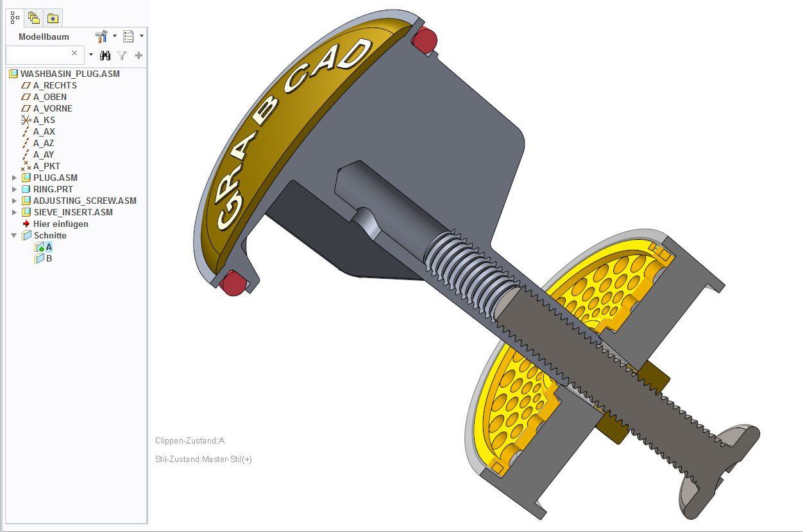
Task: Select the A_AY axis
Action: point(44,154)
